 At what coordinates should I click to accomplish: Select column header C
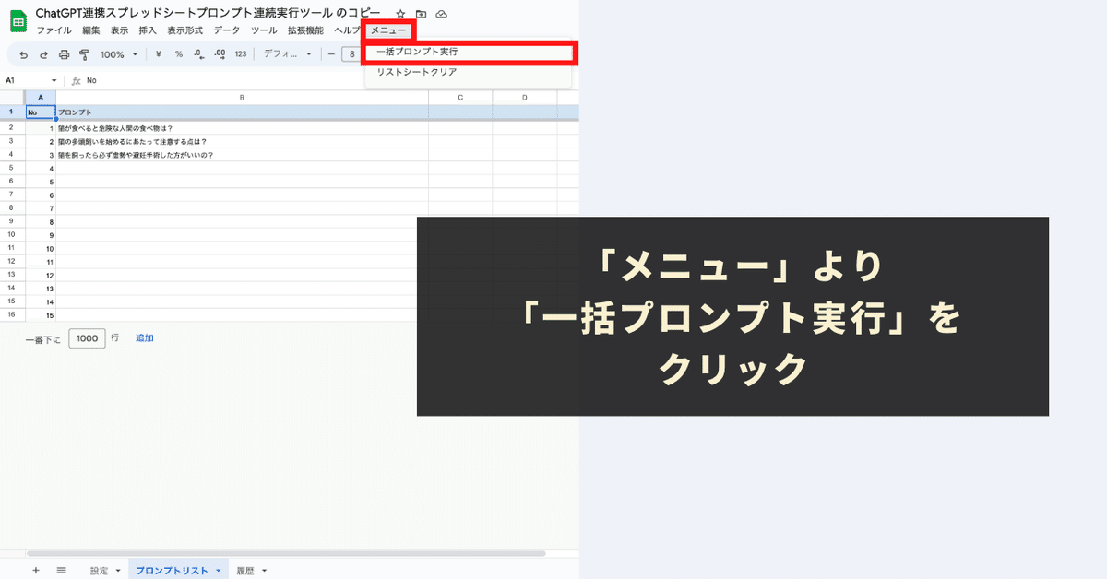pos(460,97)
